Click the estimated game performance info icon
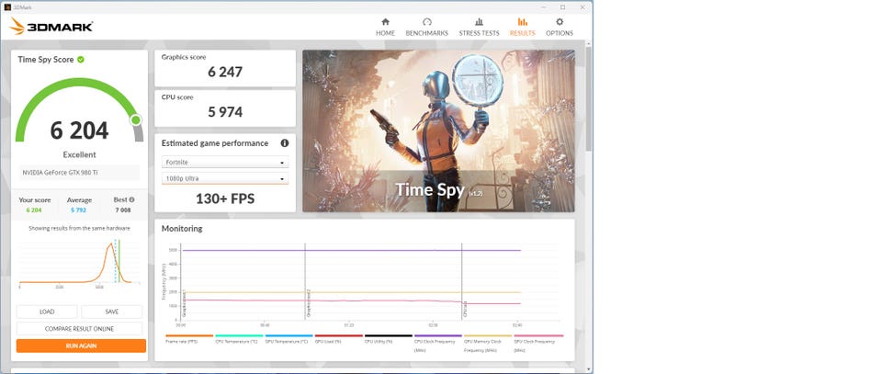Image resolution: width=882 pixels, height=374 pixels. click(x=285, y=143)
